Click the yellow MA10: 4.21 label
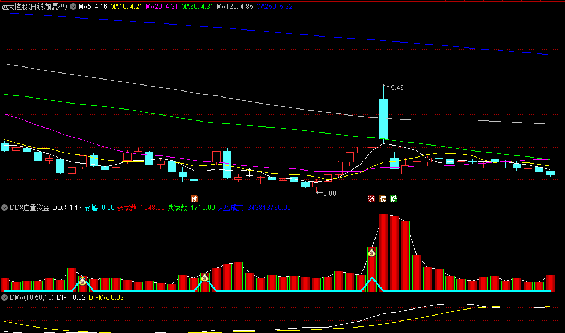Viewport: 565px width, 333px height. point(126,7)
